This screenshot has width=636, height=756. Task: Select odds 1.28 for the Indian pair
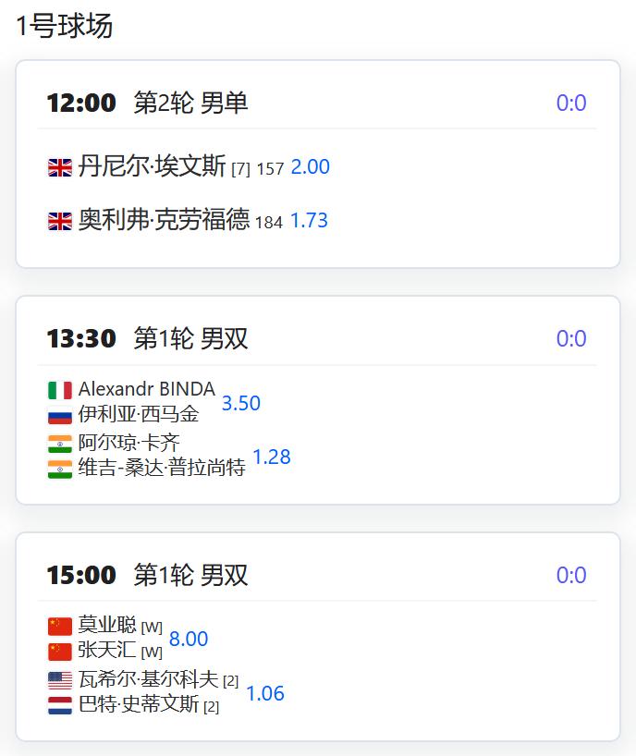pos(272,457)
